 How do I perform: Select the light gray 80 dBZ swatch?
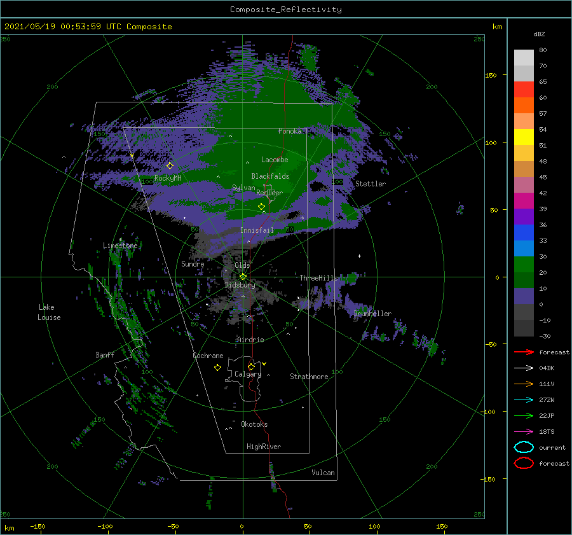point(524,57)
